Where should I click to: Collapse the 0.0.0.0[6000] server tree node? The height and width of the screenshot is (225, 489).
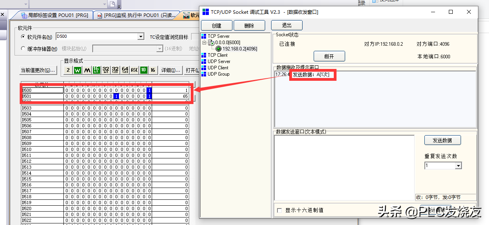click(205, 43)
